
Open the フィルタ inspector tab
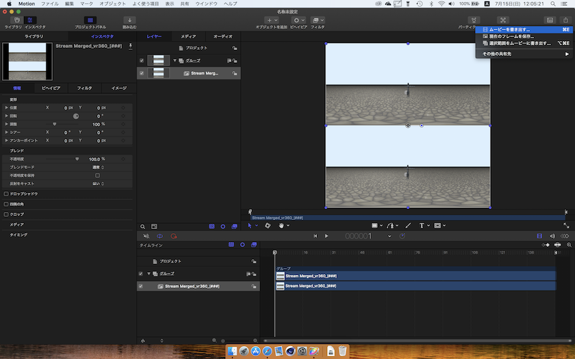pos(84,88)
